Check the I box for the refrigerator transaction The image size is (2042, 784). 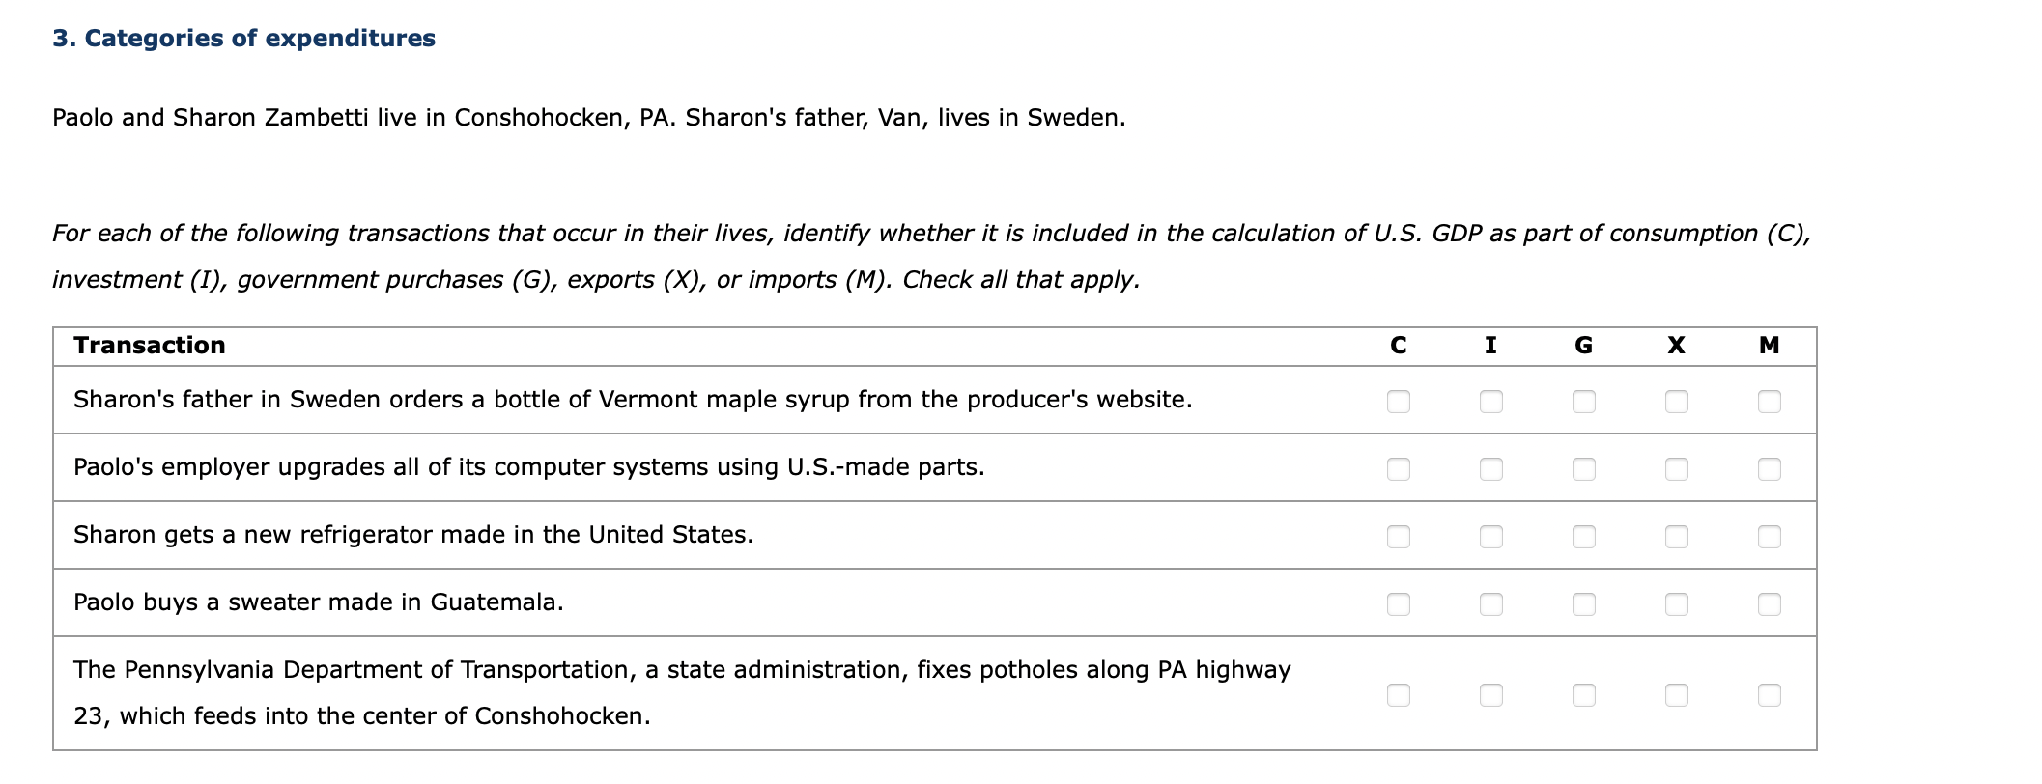pyautogui.click(x=1491, y=537)
